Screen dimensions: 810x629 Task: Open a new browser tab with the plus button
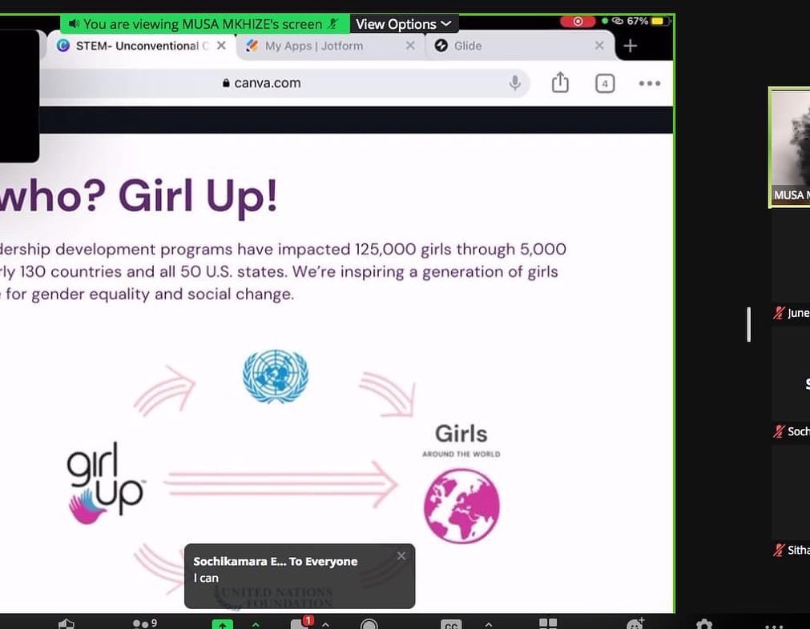[630, 46]
